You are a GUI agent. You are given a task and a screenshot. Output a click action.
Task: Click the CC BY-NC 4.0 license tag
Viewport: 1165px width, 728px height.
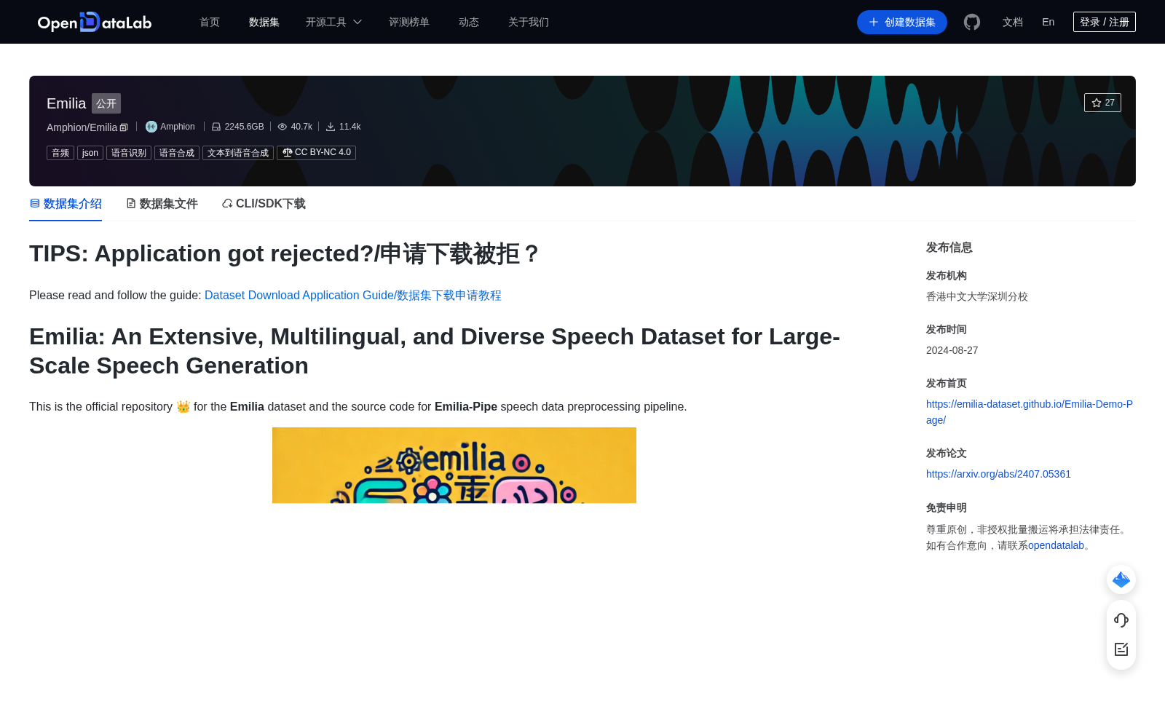[x=316, y=153]
